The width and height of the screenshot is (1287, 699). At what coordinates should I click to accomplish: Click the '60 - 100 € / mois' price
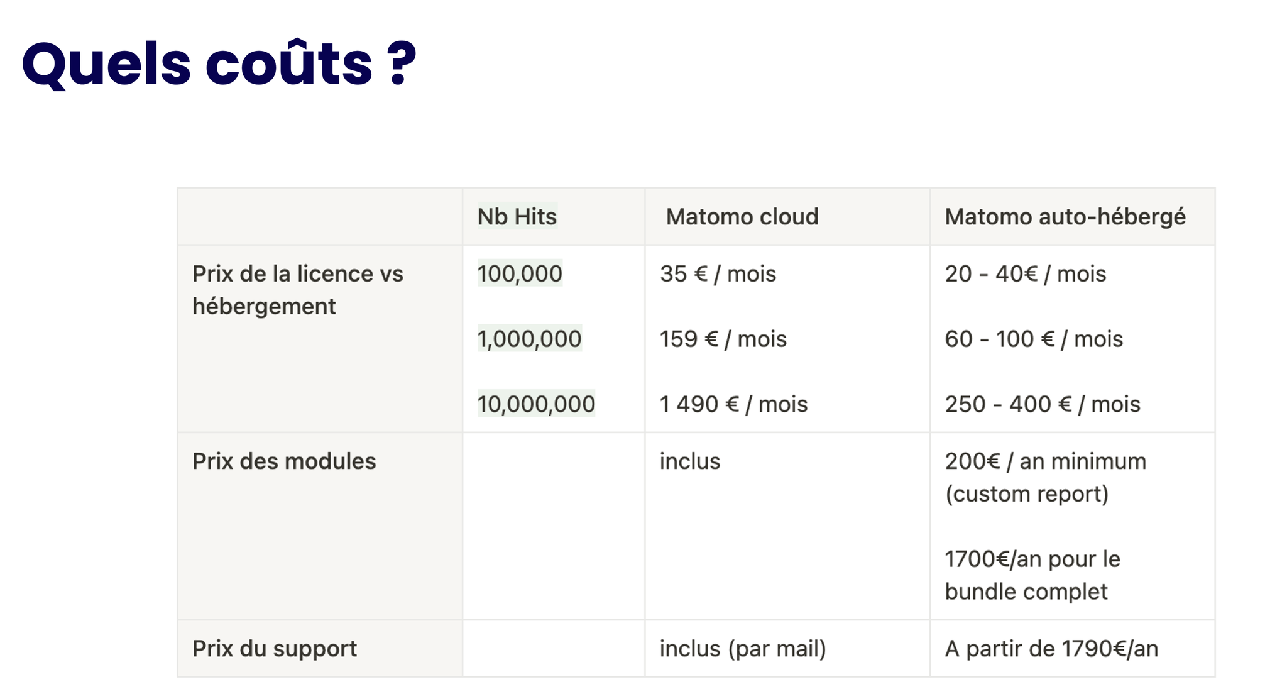pyautogui.click(x=1034, y=339)
